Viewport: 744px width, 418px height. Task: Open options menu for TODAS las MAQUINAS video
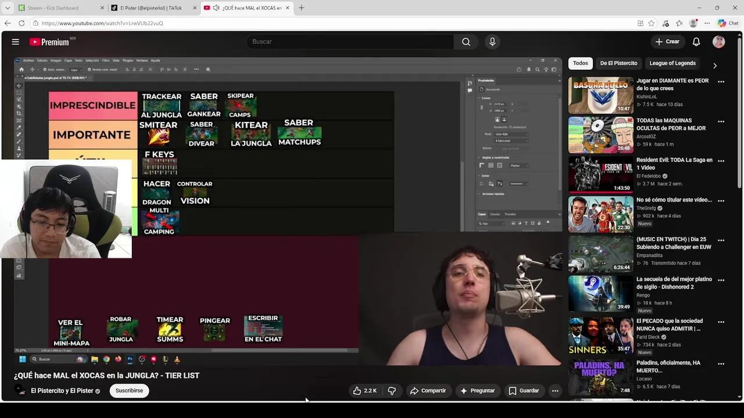[721, 121]
